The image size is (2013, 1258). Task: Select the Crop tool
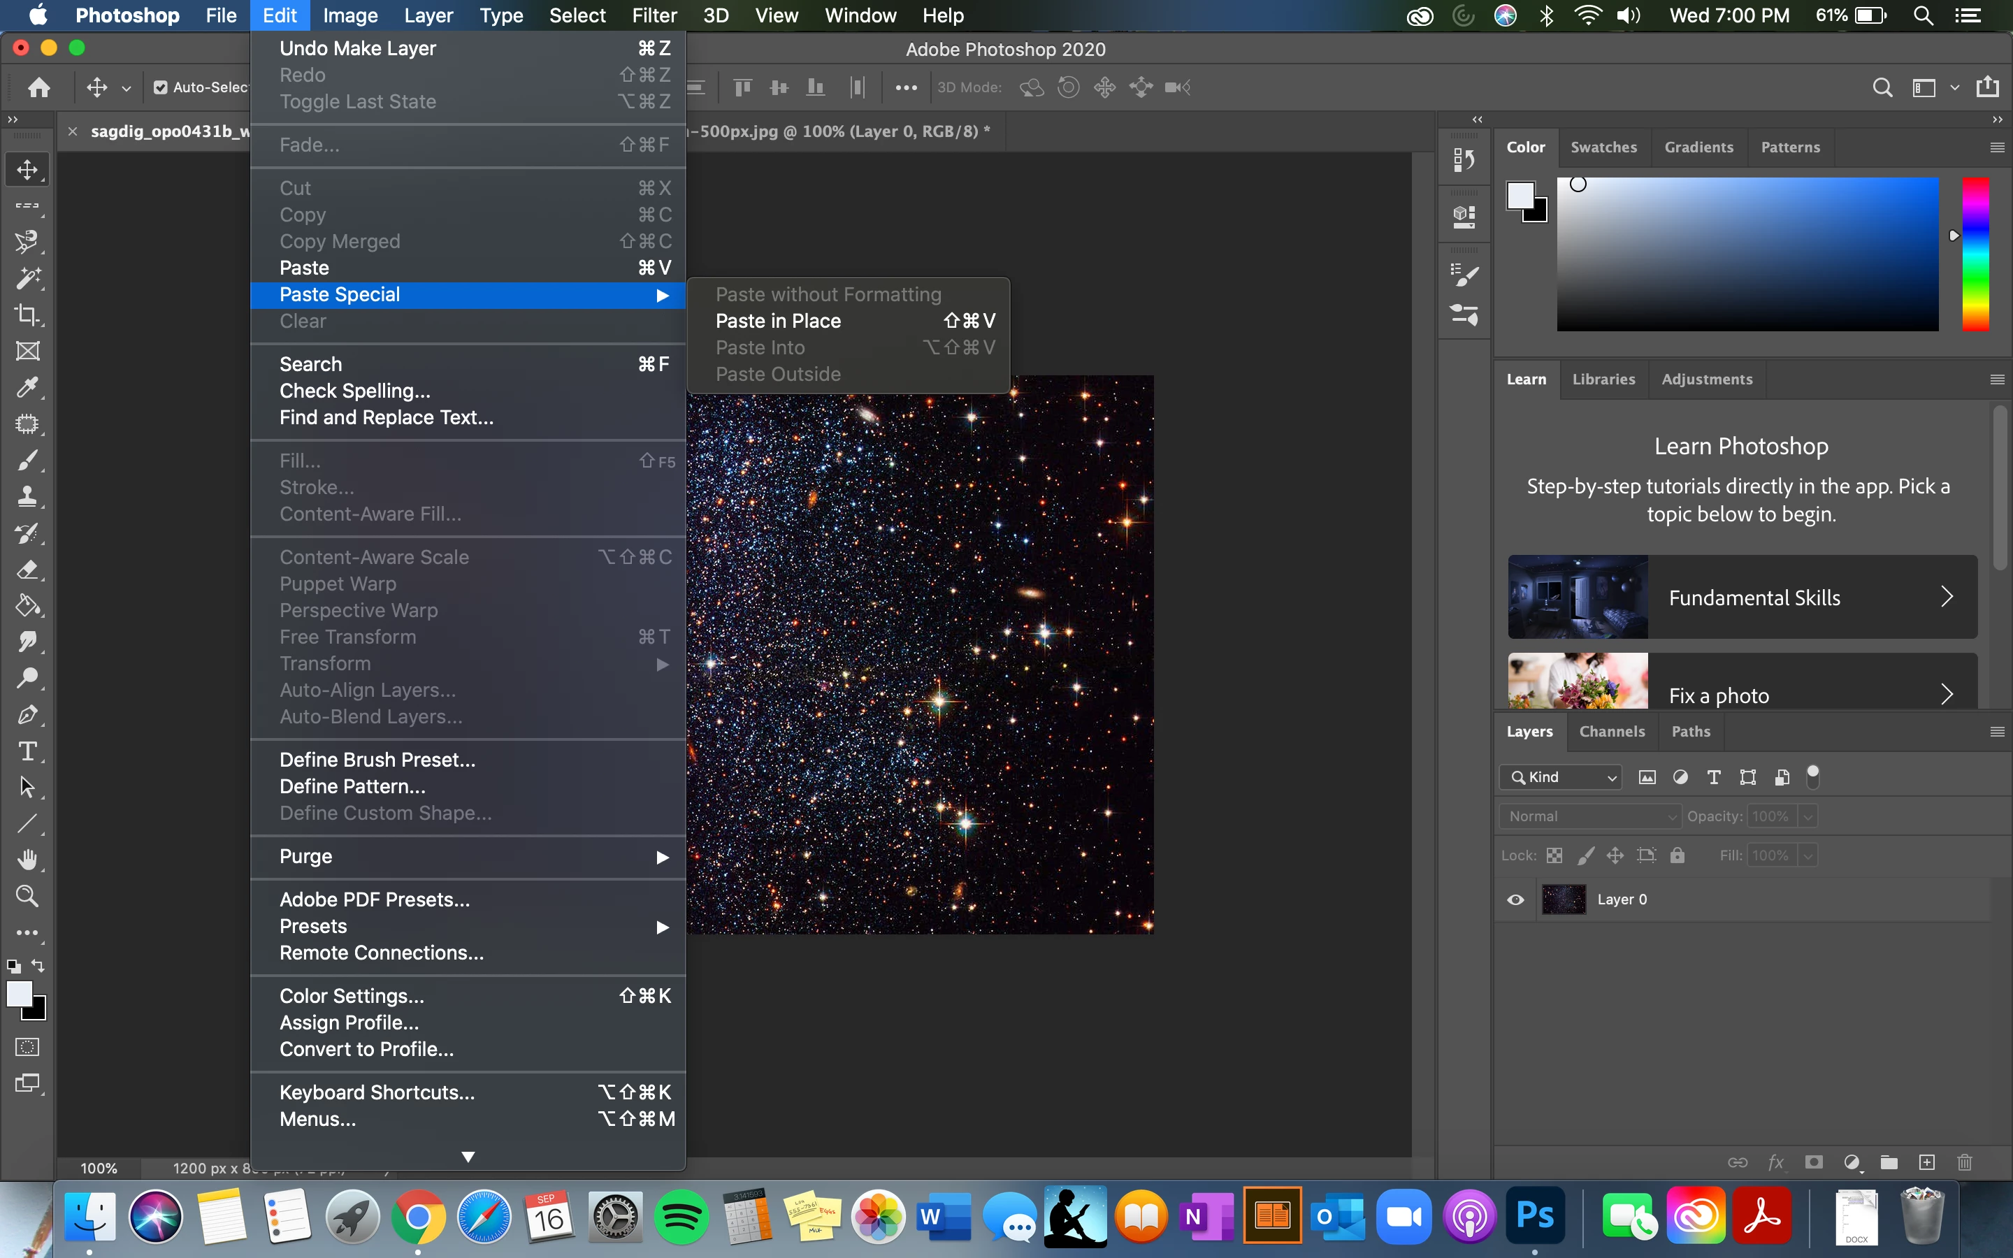(27, 314)
